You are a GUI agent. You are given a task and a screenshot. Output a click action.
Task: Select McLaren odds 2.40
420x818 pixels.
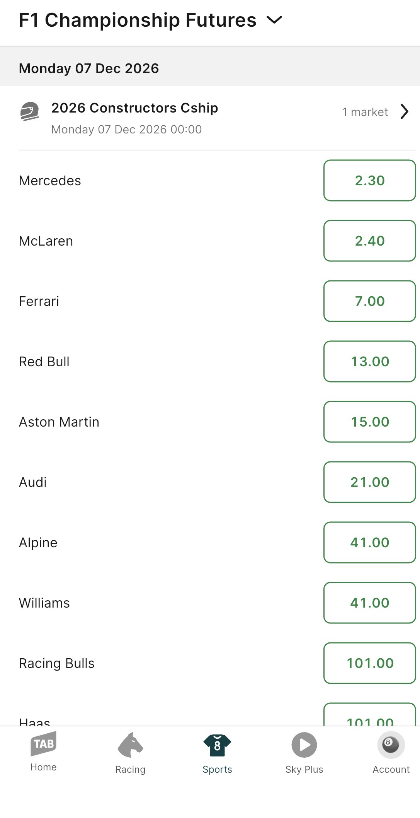[369, 241]
